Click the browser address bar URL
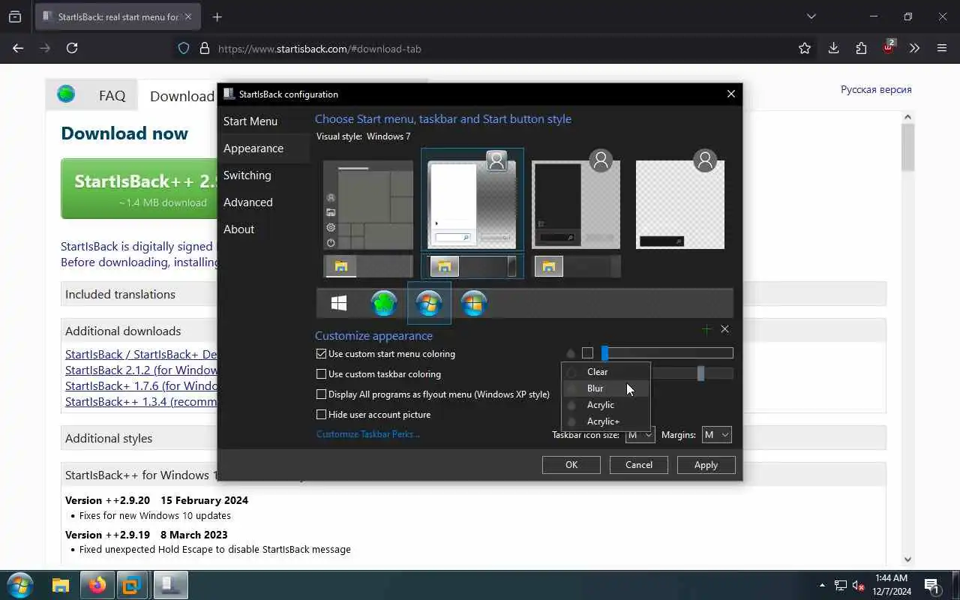The width and height of the screenshot is (960, 600). (x=319, y=49)
